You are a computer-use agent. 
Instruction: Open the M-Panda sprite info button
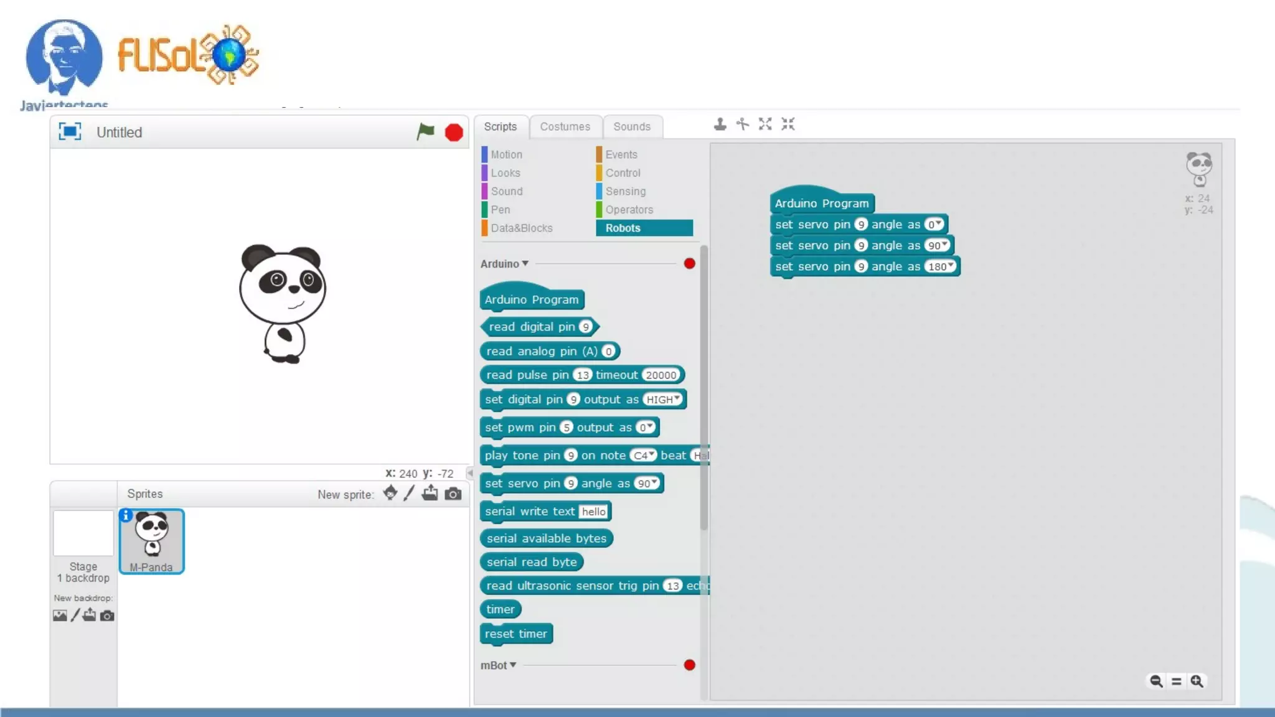[126, 515]
